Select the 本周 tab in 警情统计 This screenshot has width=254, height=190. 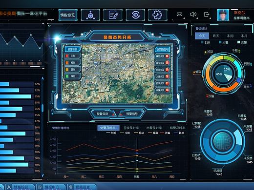click(230, 36)
